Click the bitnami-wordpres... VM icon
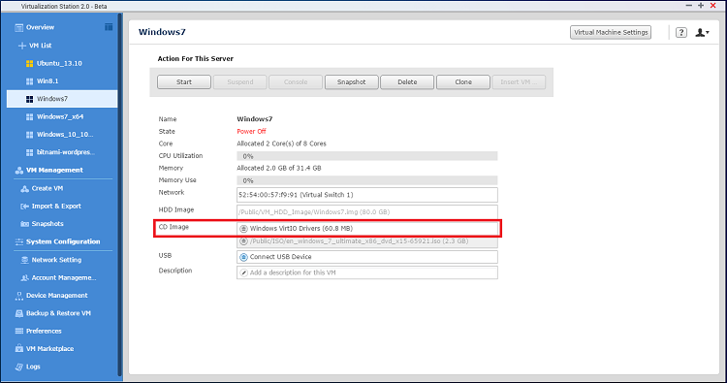The image size is (727, 383). (29, 152)
